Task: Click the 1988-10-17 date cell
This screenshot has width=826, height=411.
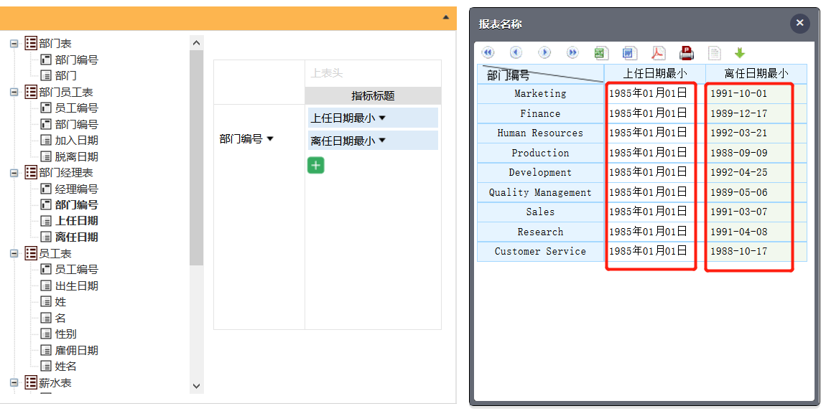Action: [x=756, y=252]
